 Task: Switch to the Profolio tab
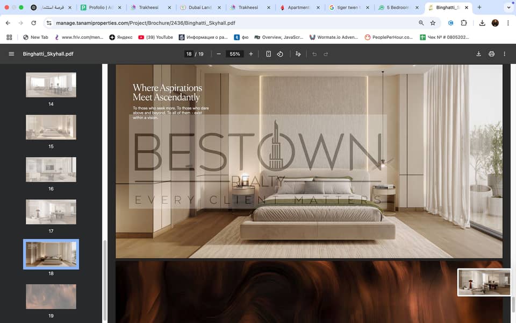point(101,7)
